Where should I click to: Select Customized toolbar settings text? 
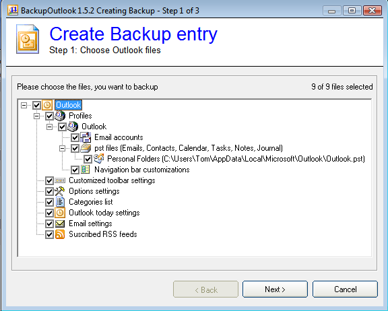[112, 180]
